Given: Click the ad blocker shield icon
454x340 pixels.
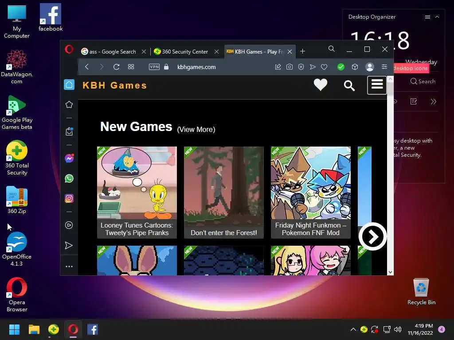Looking at the screenshot, I should 301,67.
